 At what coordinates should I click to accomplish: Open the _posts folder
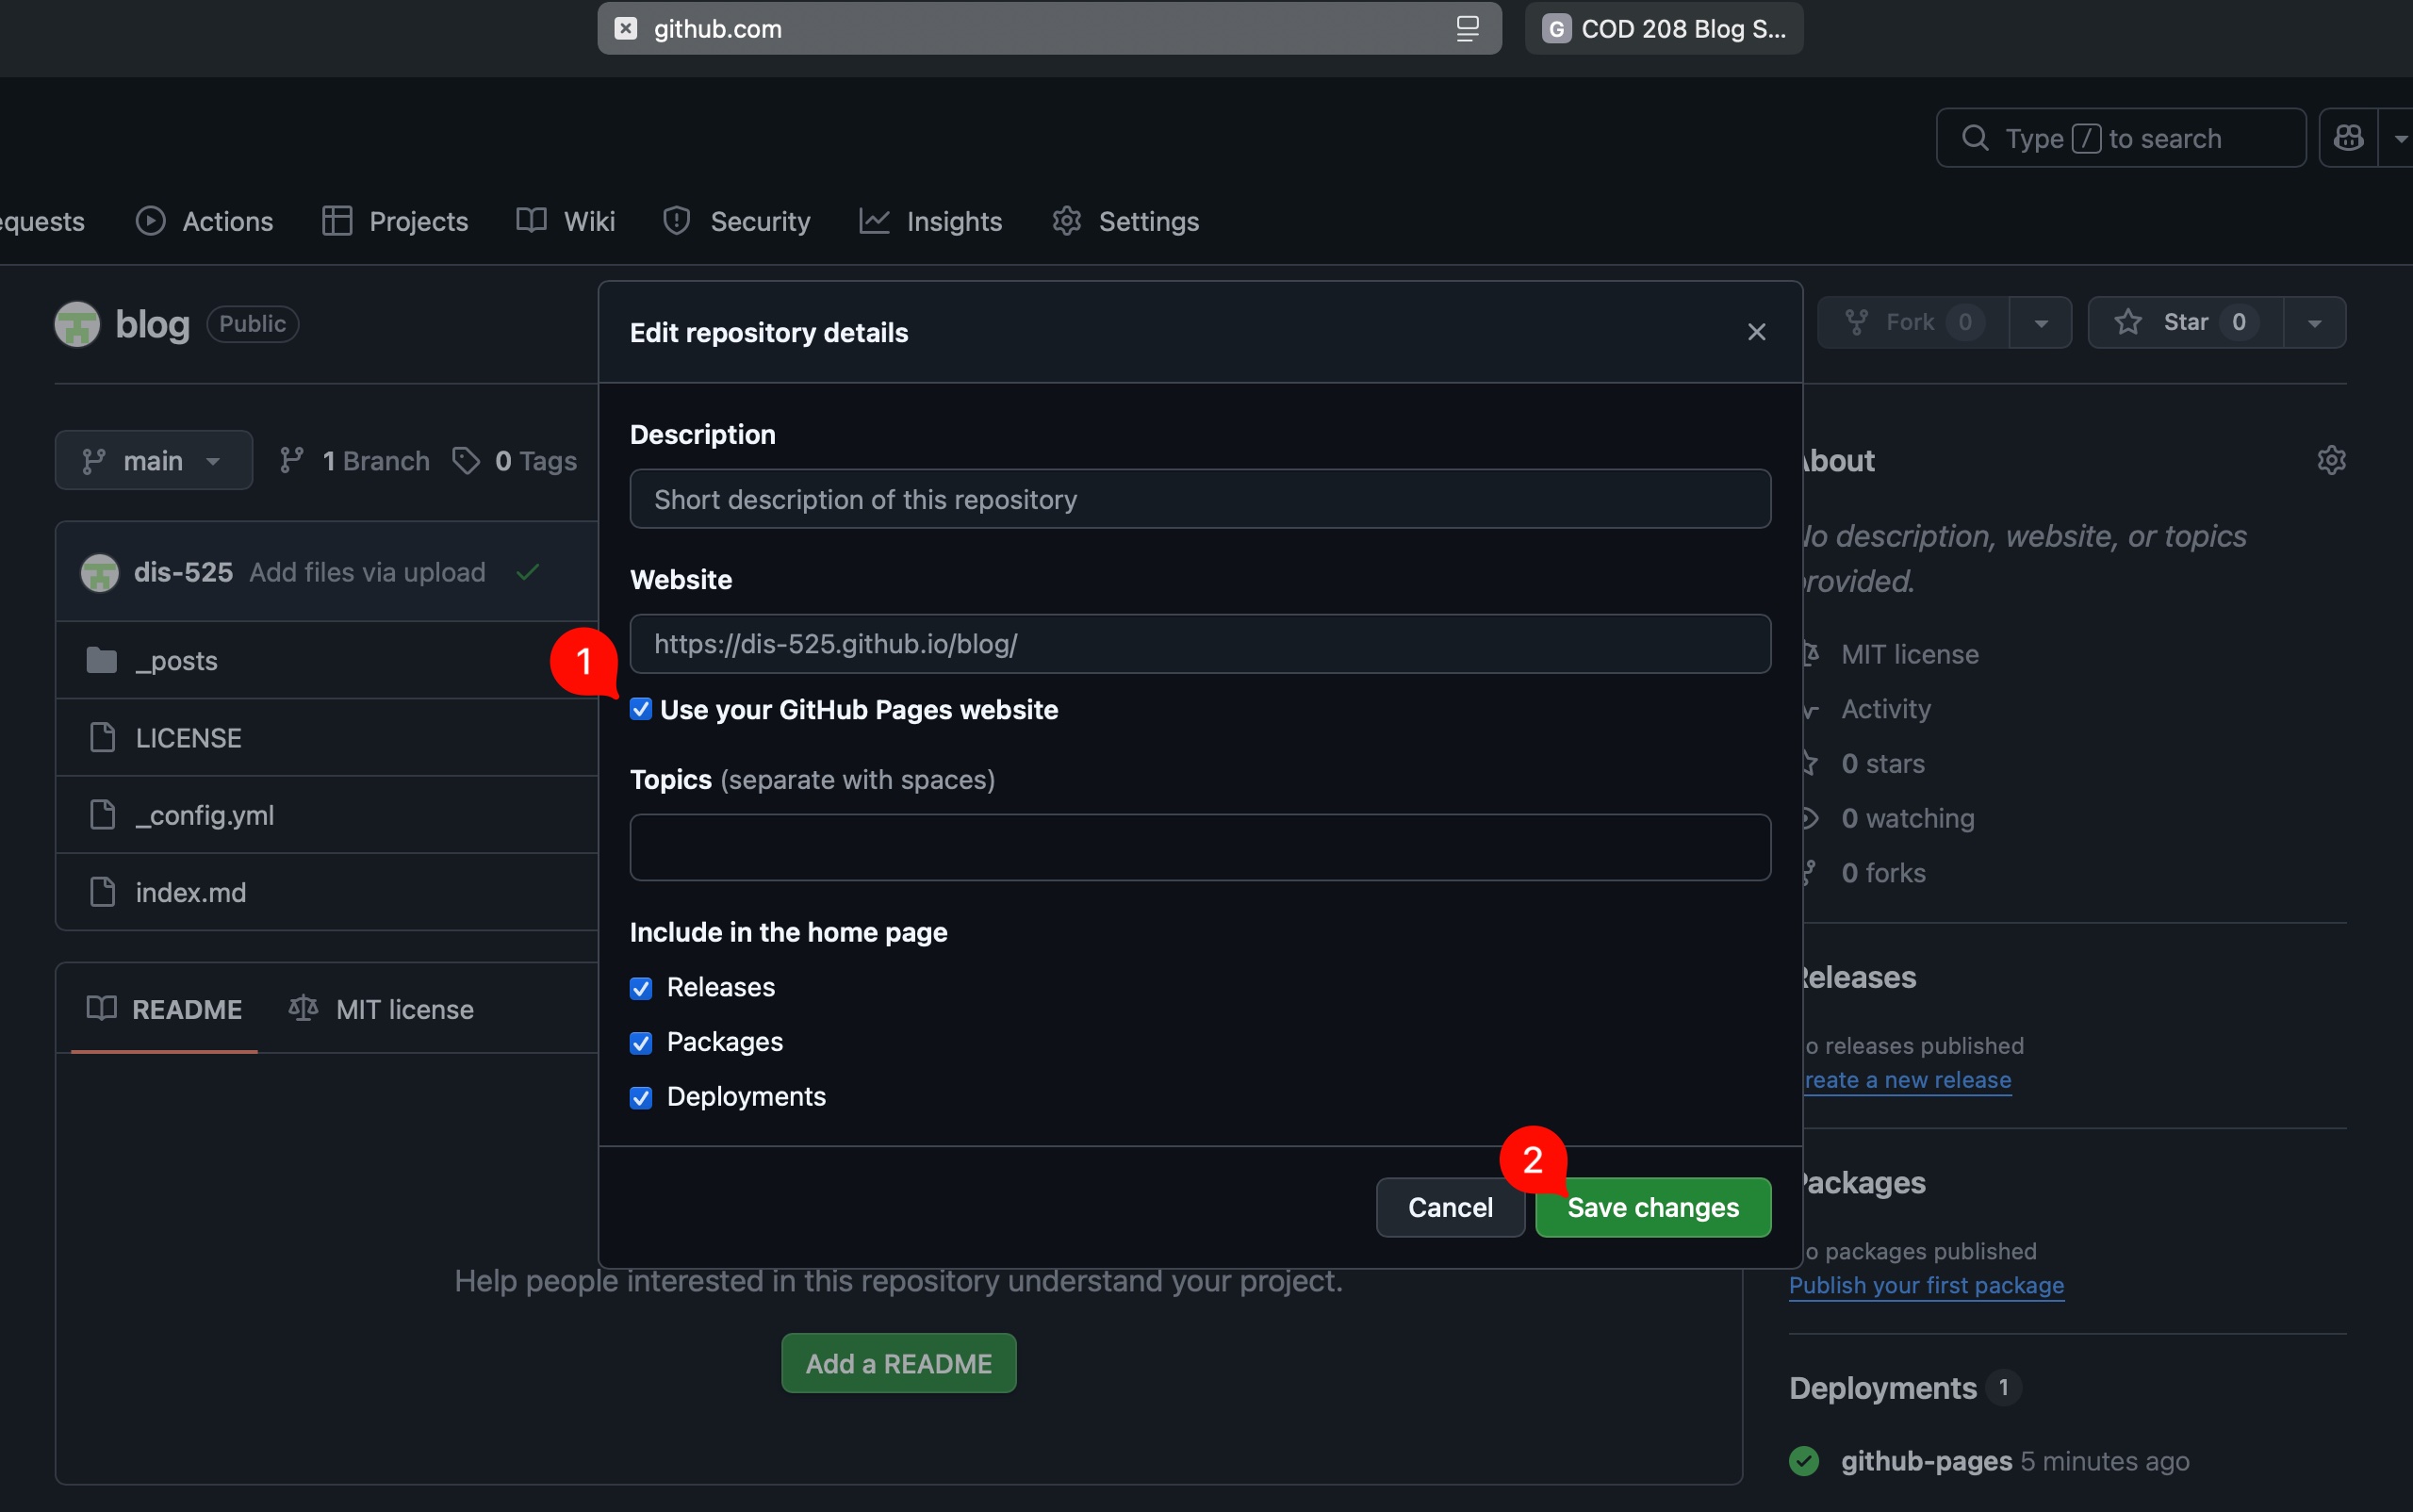click(177, 660)
